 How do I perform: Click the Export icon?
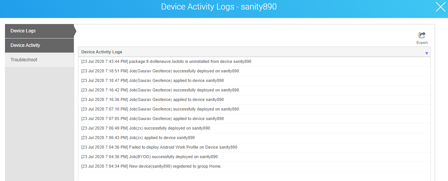[x=422, y=35]
